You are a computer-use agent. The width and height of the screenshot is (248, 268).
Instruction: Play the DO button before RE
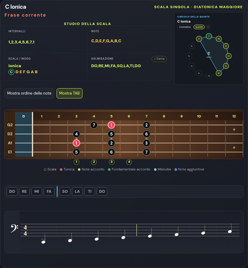click(x=12, y=192)
